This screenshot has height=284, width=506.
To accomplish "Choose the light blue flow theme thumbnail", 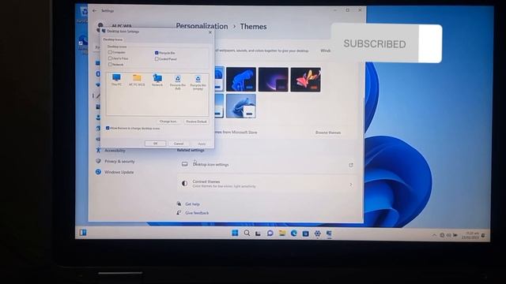I will (241, 106).
